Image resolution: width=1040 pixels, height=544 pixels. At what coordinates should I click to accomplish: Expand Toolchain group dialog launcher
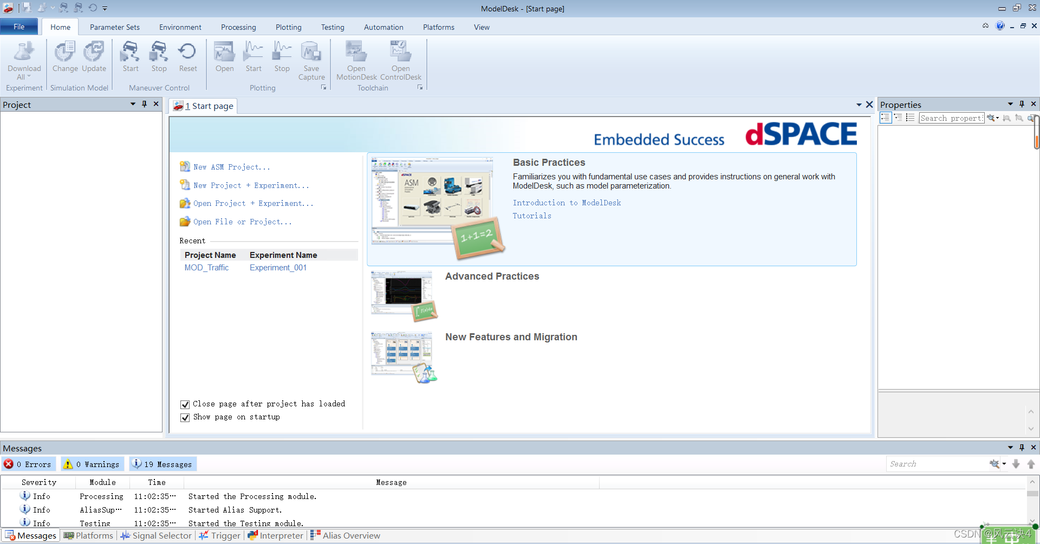point(420,87)
